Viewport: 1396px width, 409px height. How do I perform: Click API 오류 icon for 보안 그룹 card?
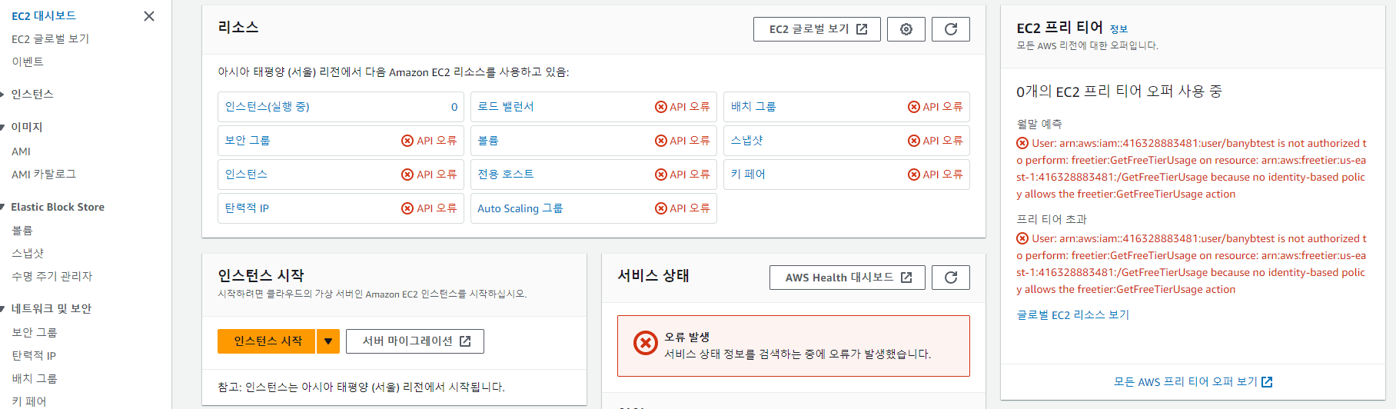[x=407, y=141]
